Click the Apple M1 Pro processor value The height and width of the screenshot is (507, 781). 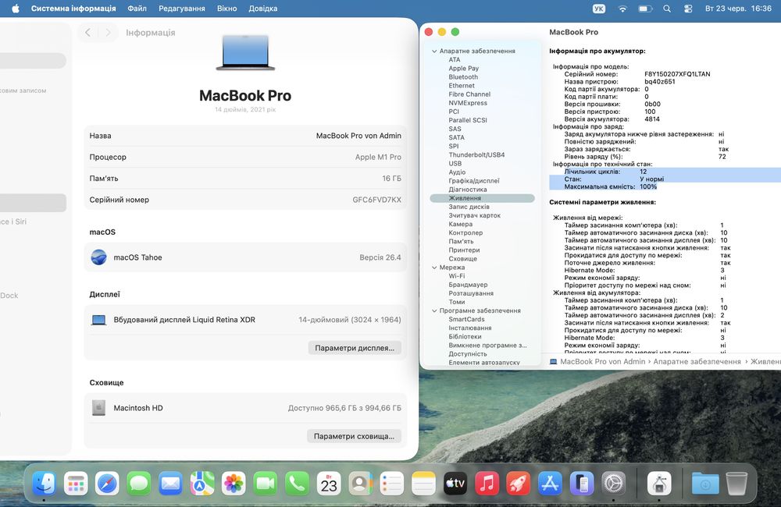[378, 157]
